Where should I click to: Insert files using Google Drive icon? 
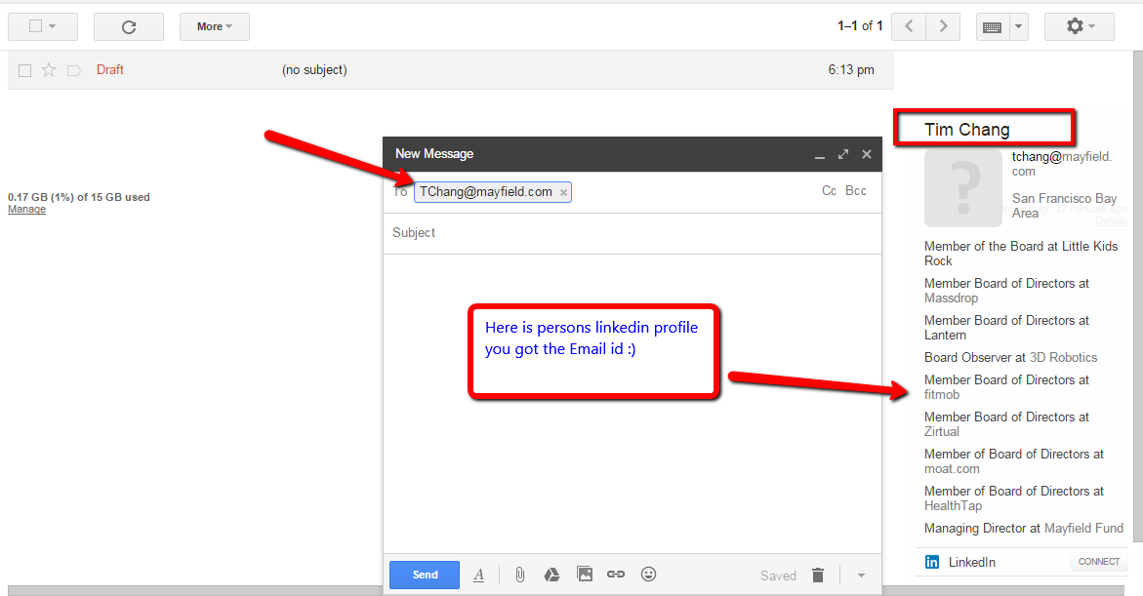coord(551,575)
